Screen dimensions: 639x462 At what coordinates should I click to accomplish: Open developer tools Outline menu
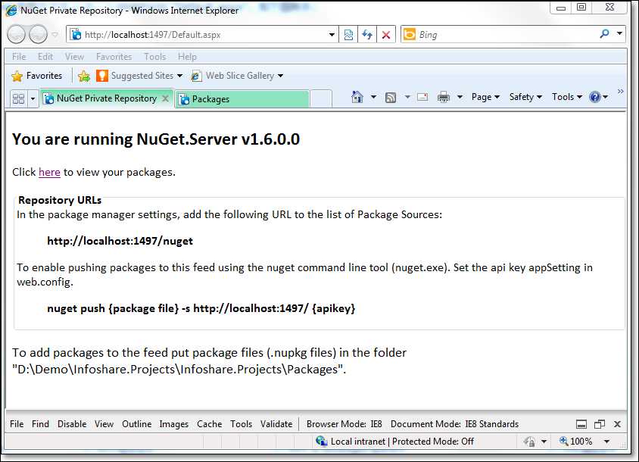pos(136,424)
